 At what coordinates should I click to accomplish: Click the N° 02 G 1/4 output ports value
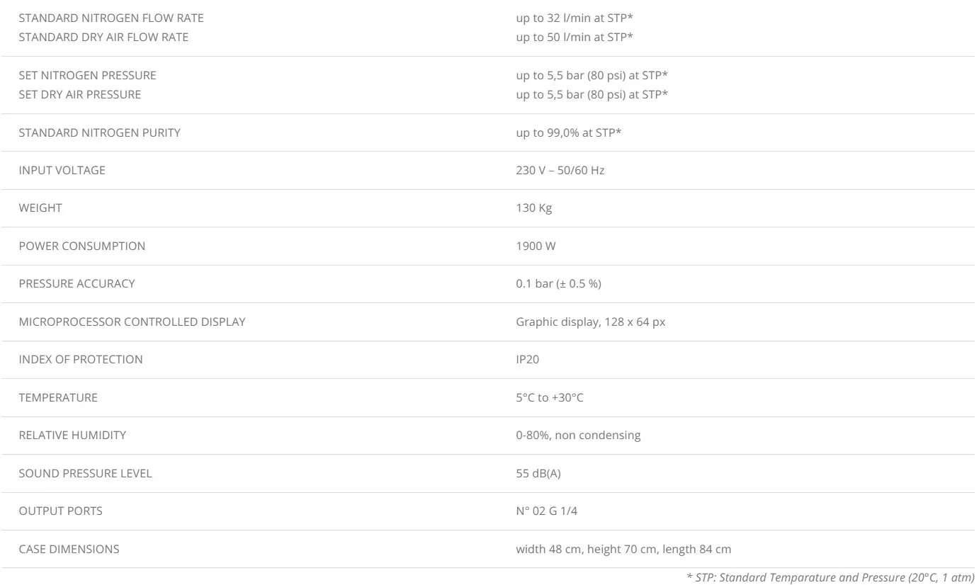pyautogui.click(x=546, y=511)
